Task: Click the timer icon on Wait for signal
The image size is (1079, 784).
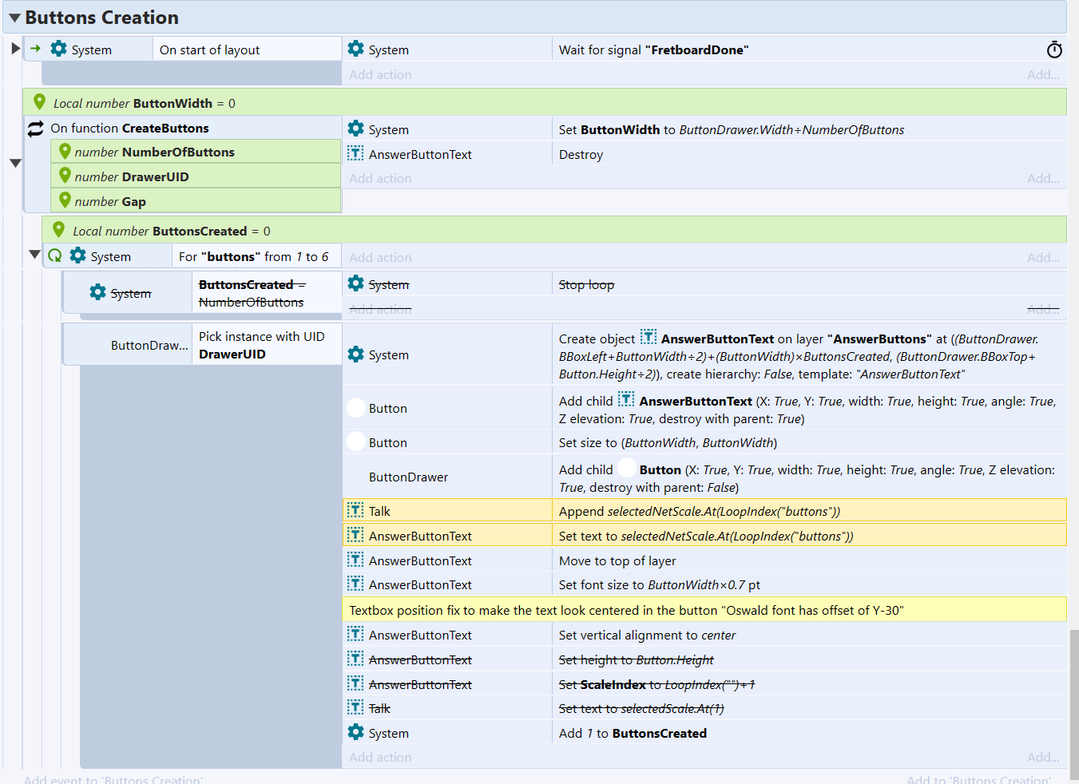Action: 1054,49
